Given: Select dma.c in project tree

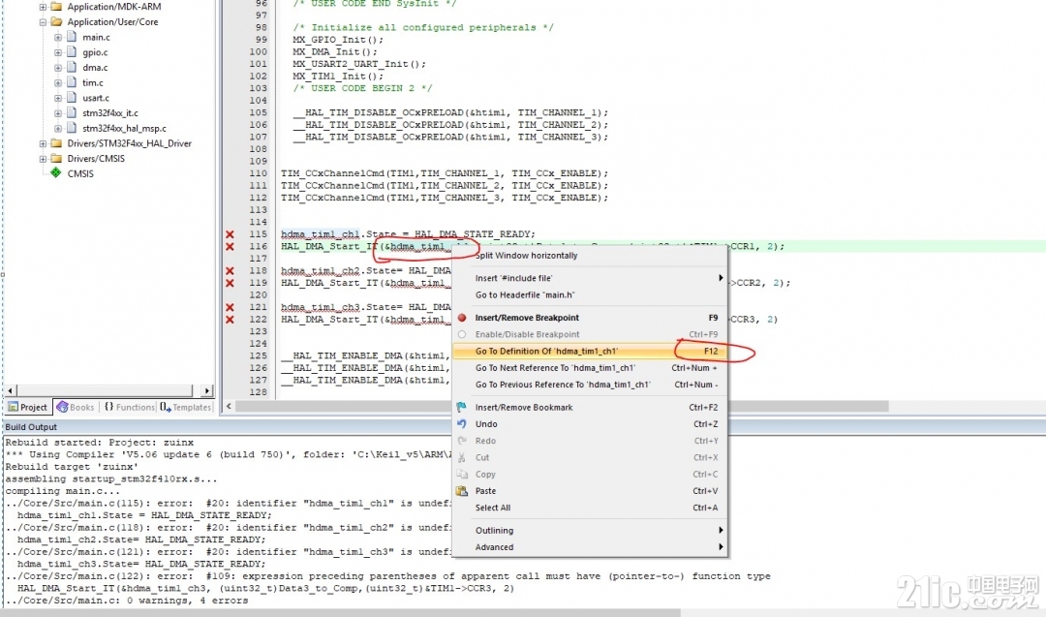Looking at the screenshot, I should coord(95,68).
